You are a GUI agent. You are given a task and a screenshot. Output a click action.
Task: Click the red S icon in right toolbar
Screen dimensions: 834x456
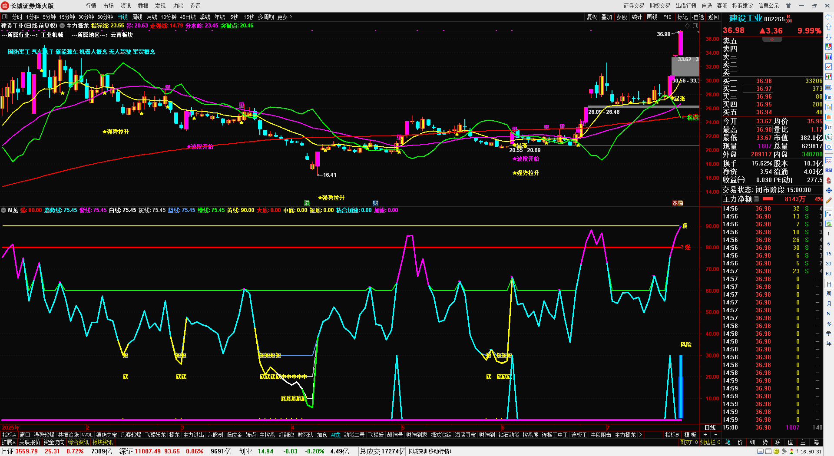point(828,180)
